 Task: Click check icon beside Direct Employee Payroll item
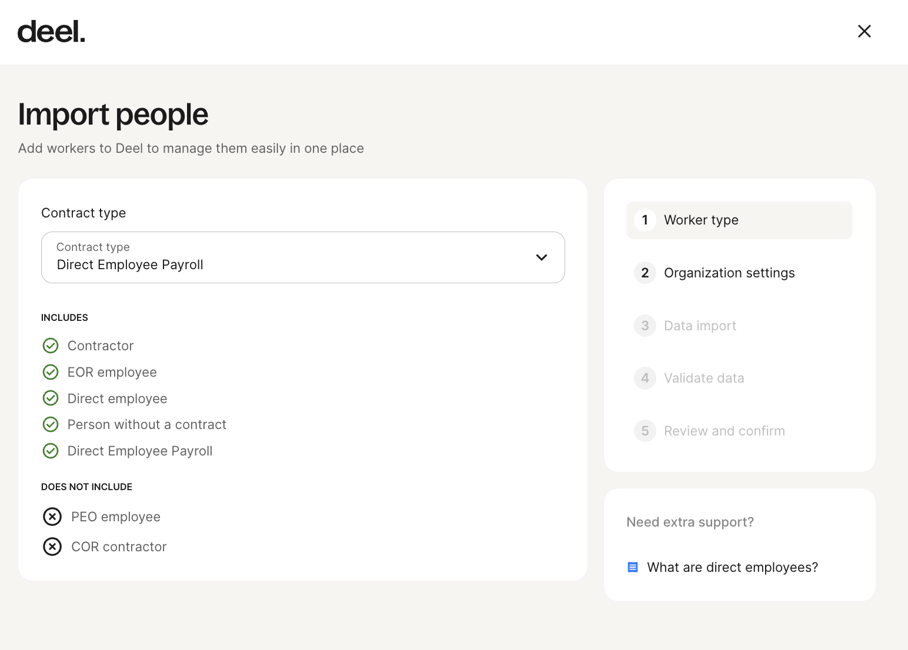click(51, 451)
